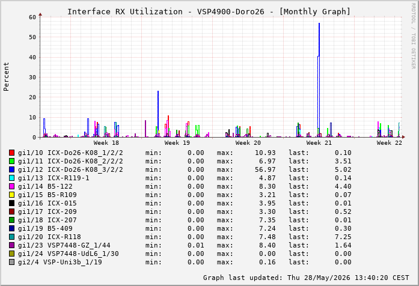Select legend label gi1/12 ICX-Do26-K08_3/2/2
Viewport: 419px width, 286px height.
[x=70, y=169]
